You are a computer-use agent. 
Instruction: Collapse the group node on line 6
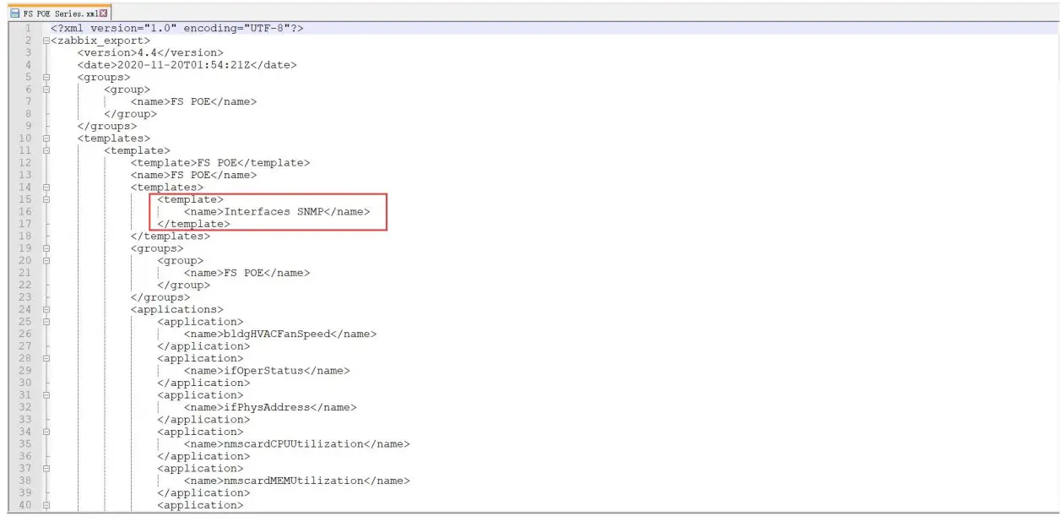coord(46,90)
